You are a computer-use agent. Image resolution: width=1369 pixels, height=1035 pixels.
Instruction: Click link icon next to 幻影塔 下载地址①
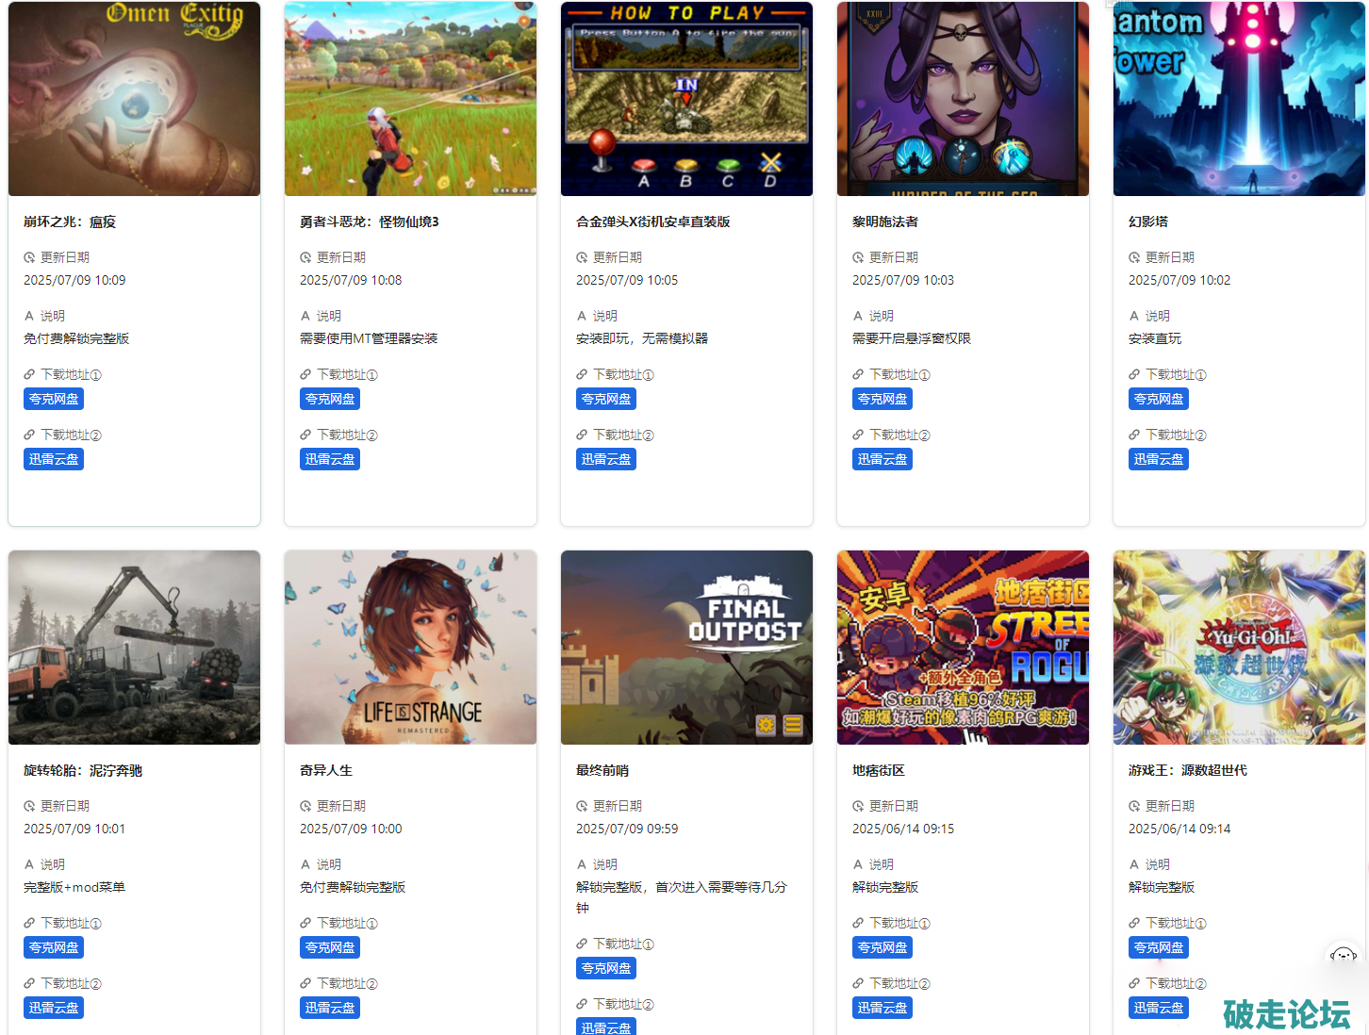(x=1134, y=374)
